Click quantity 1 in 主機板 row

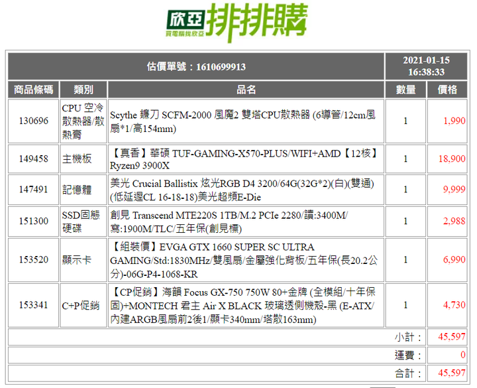pos(405,159)
